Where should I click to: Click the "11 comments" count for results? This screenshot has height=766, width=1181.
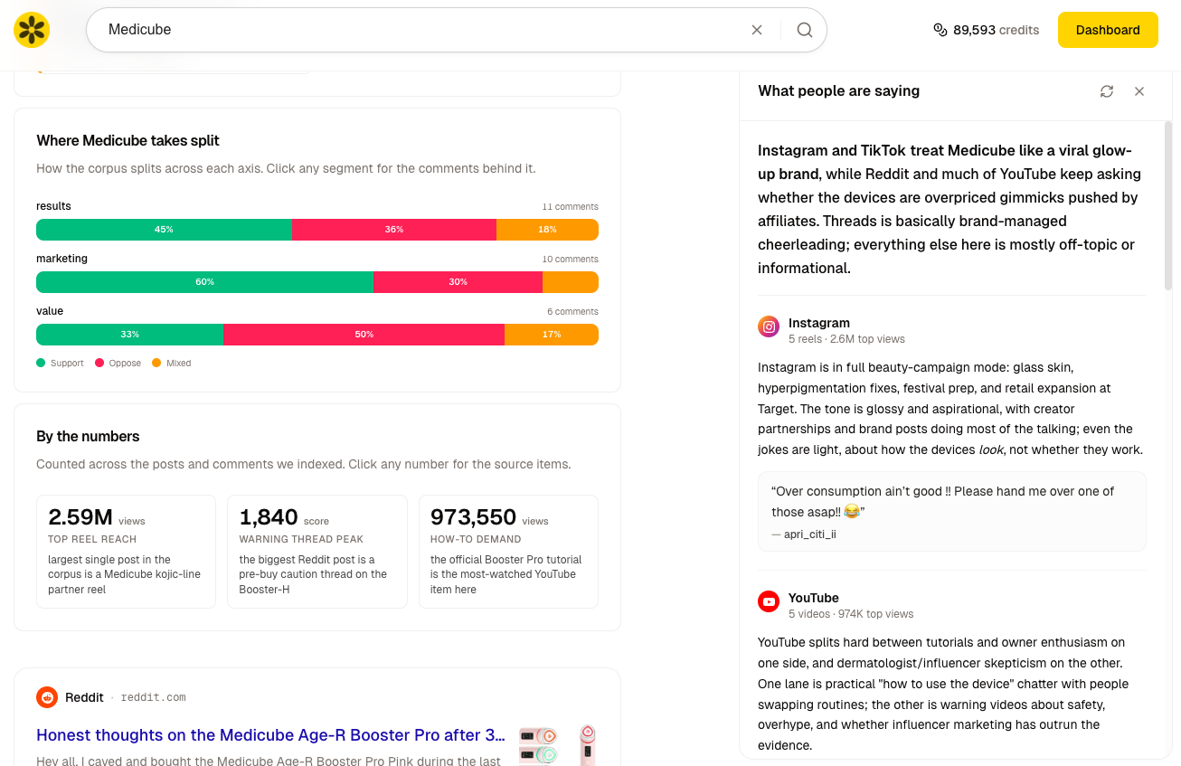(x=570, y=207)
